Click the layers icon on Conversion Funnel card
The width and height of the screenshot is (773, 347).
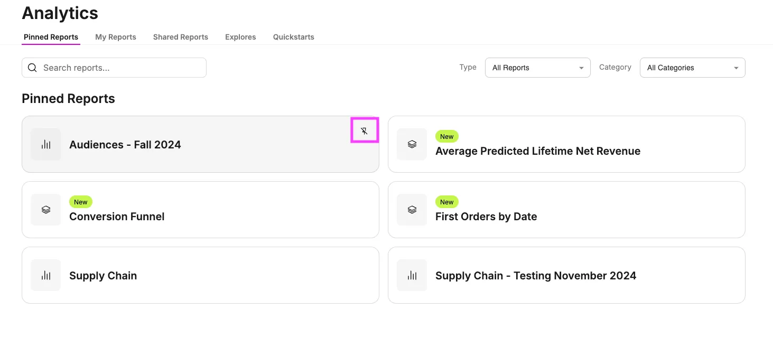click(46, 210)
